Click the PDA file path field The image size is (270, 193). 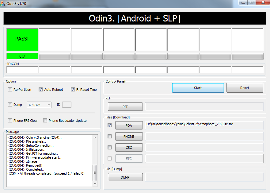pyautogui.click(x=204, y=125)
